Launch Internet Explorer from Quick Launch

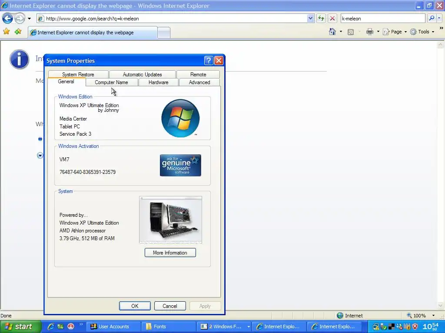pyautogui.click(x=51, y=326)
